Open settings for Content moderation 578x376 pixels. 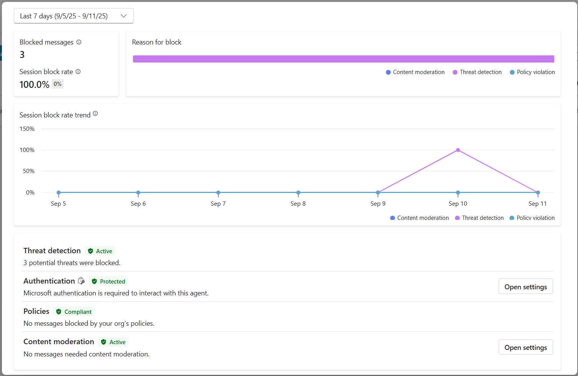525,347
